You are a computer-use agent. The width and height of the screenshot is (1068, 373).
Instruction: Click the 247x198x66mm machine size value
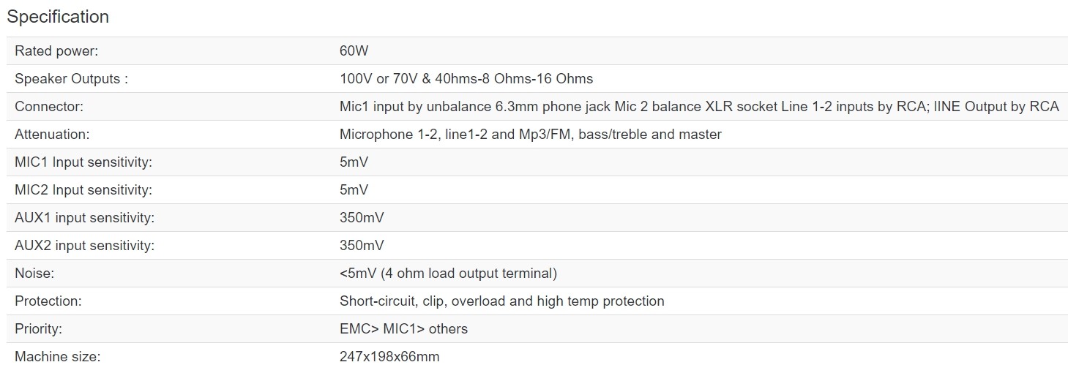click(389, 357)
